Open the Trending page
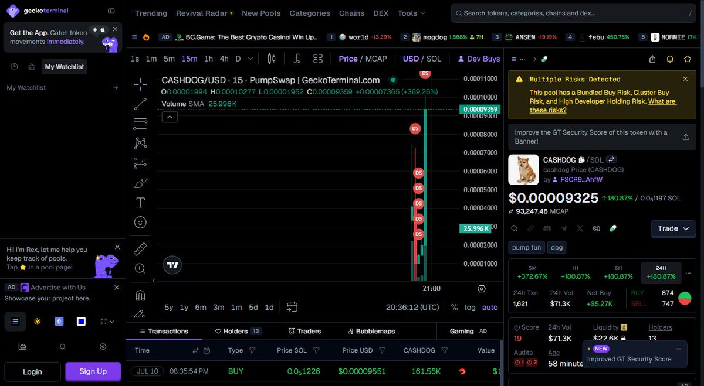Viewport: 704px width, 386px height. (151, 13)
